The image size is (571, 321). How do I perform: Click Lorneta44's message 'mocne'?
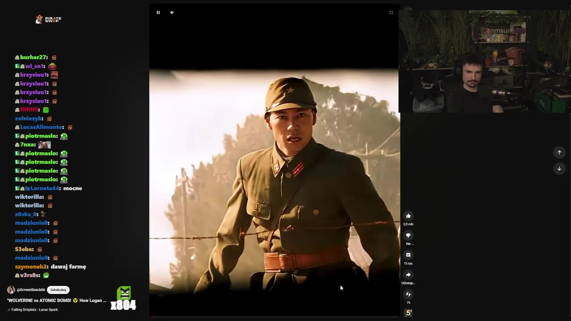(x=73, y=188)
